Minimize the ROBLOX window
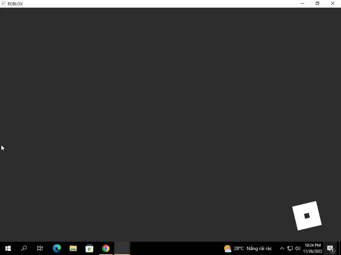Screen dimensions: 341x255 pyautogui.click(x=302, y=3)
